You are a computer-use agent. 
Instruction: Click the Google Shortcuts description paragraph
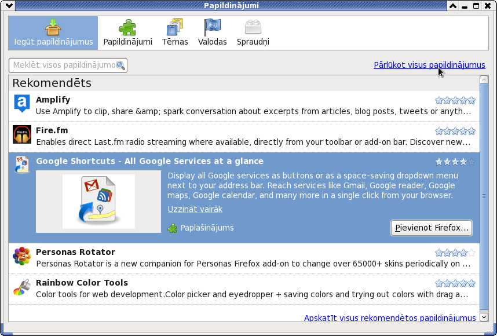[313, 185]
